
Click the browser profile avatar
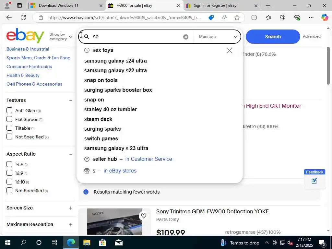tap(7, 6)
